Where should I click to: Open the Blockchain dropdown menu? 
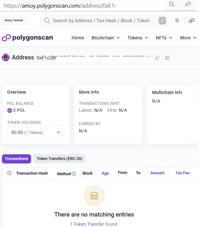point(106,38)
